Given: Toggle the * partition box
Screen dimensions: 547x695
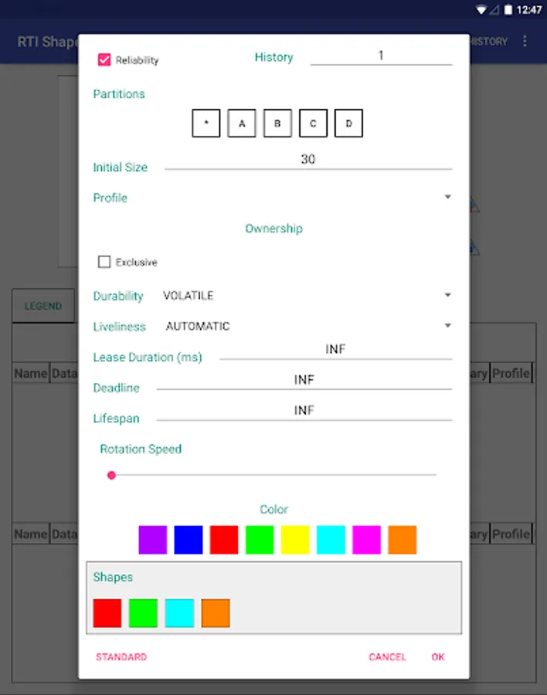Looking at the screenshot, I should click(206, 124).
